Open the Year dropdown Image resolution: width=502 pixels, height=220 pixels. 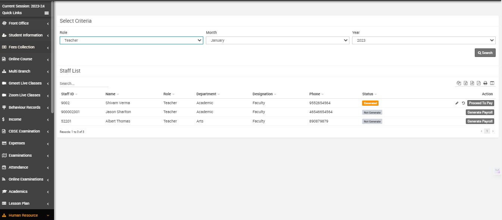pyautogui.click(x=424, y=40)
